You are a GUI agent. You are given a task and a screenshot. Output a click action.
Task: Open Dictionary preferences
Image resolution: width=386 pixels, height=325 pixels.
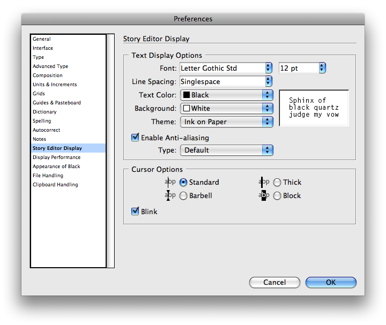68,111
